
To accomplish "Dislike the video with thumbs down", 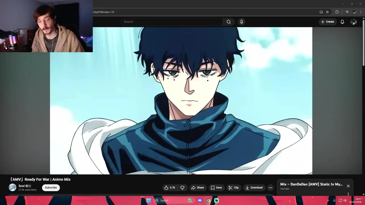I will (182, 188).
